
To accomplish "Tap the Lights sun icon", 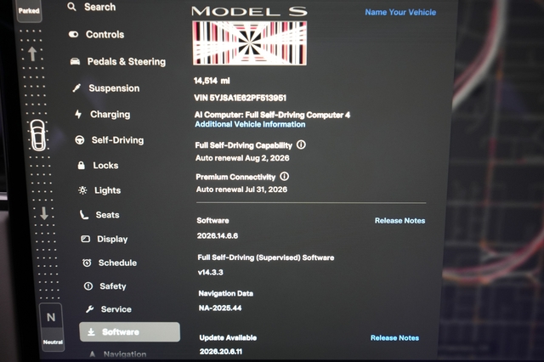I will point(82,190).
